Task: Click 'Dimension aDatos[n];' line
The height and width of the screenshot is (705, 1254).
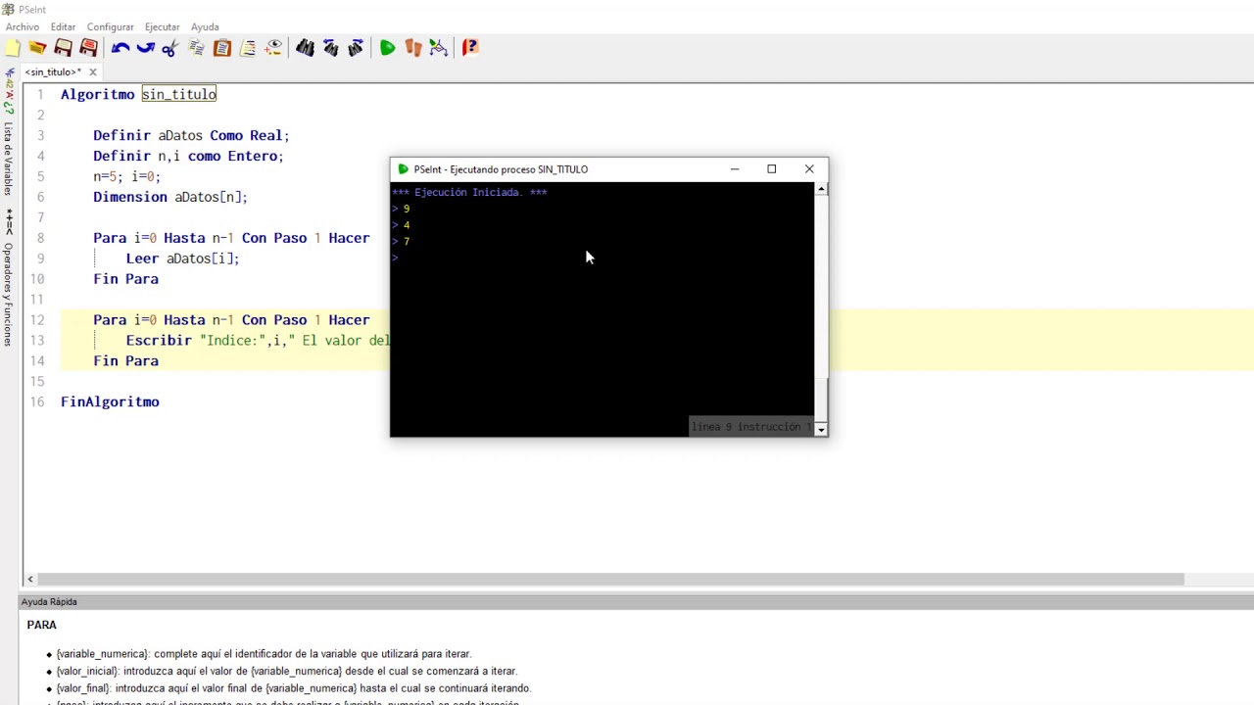Action: point(170,197)
